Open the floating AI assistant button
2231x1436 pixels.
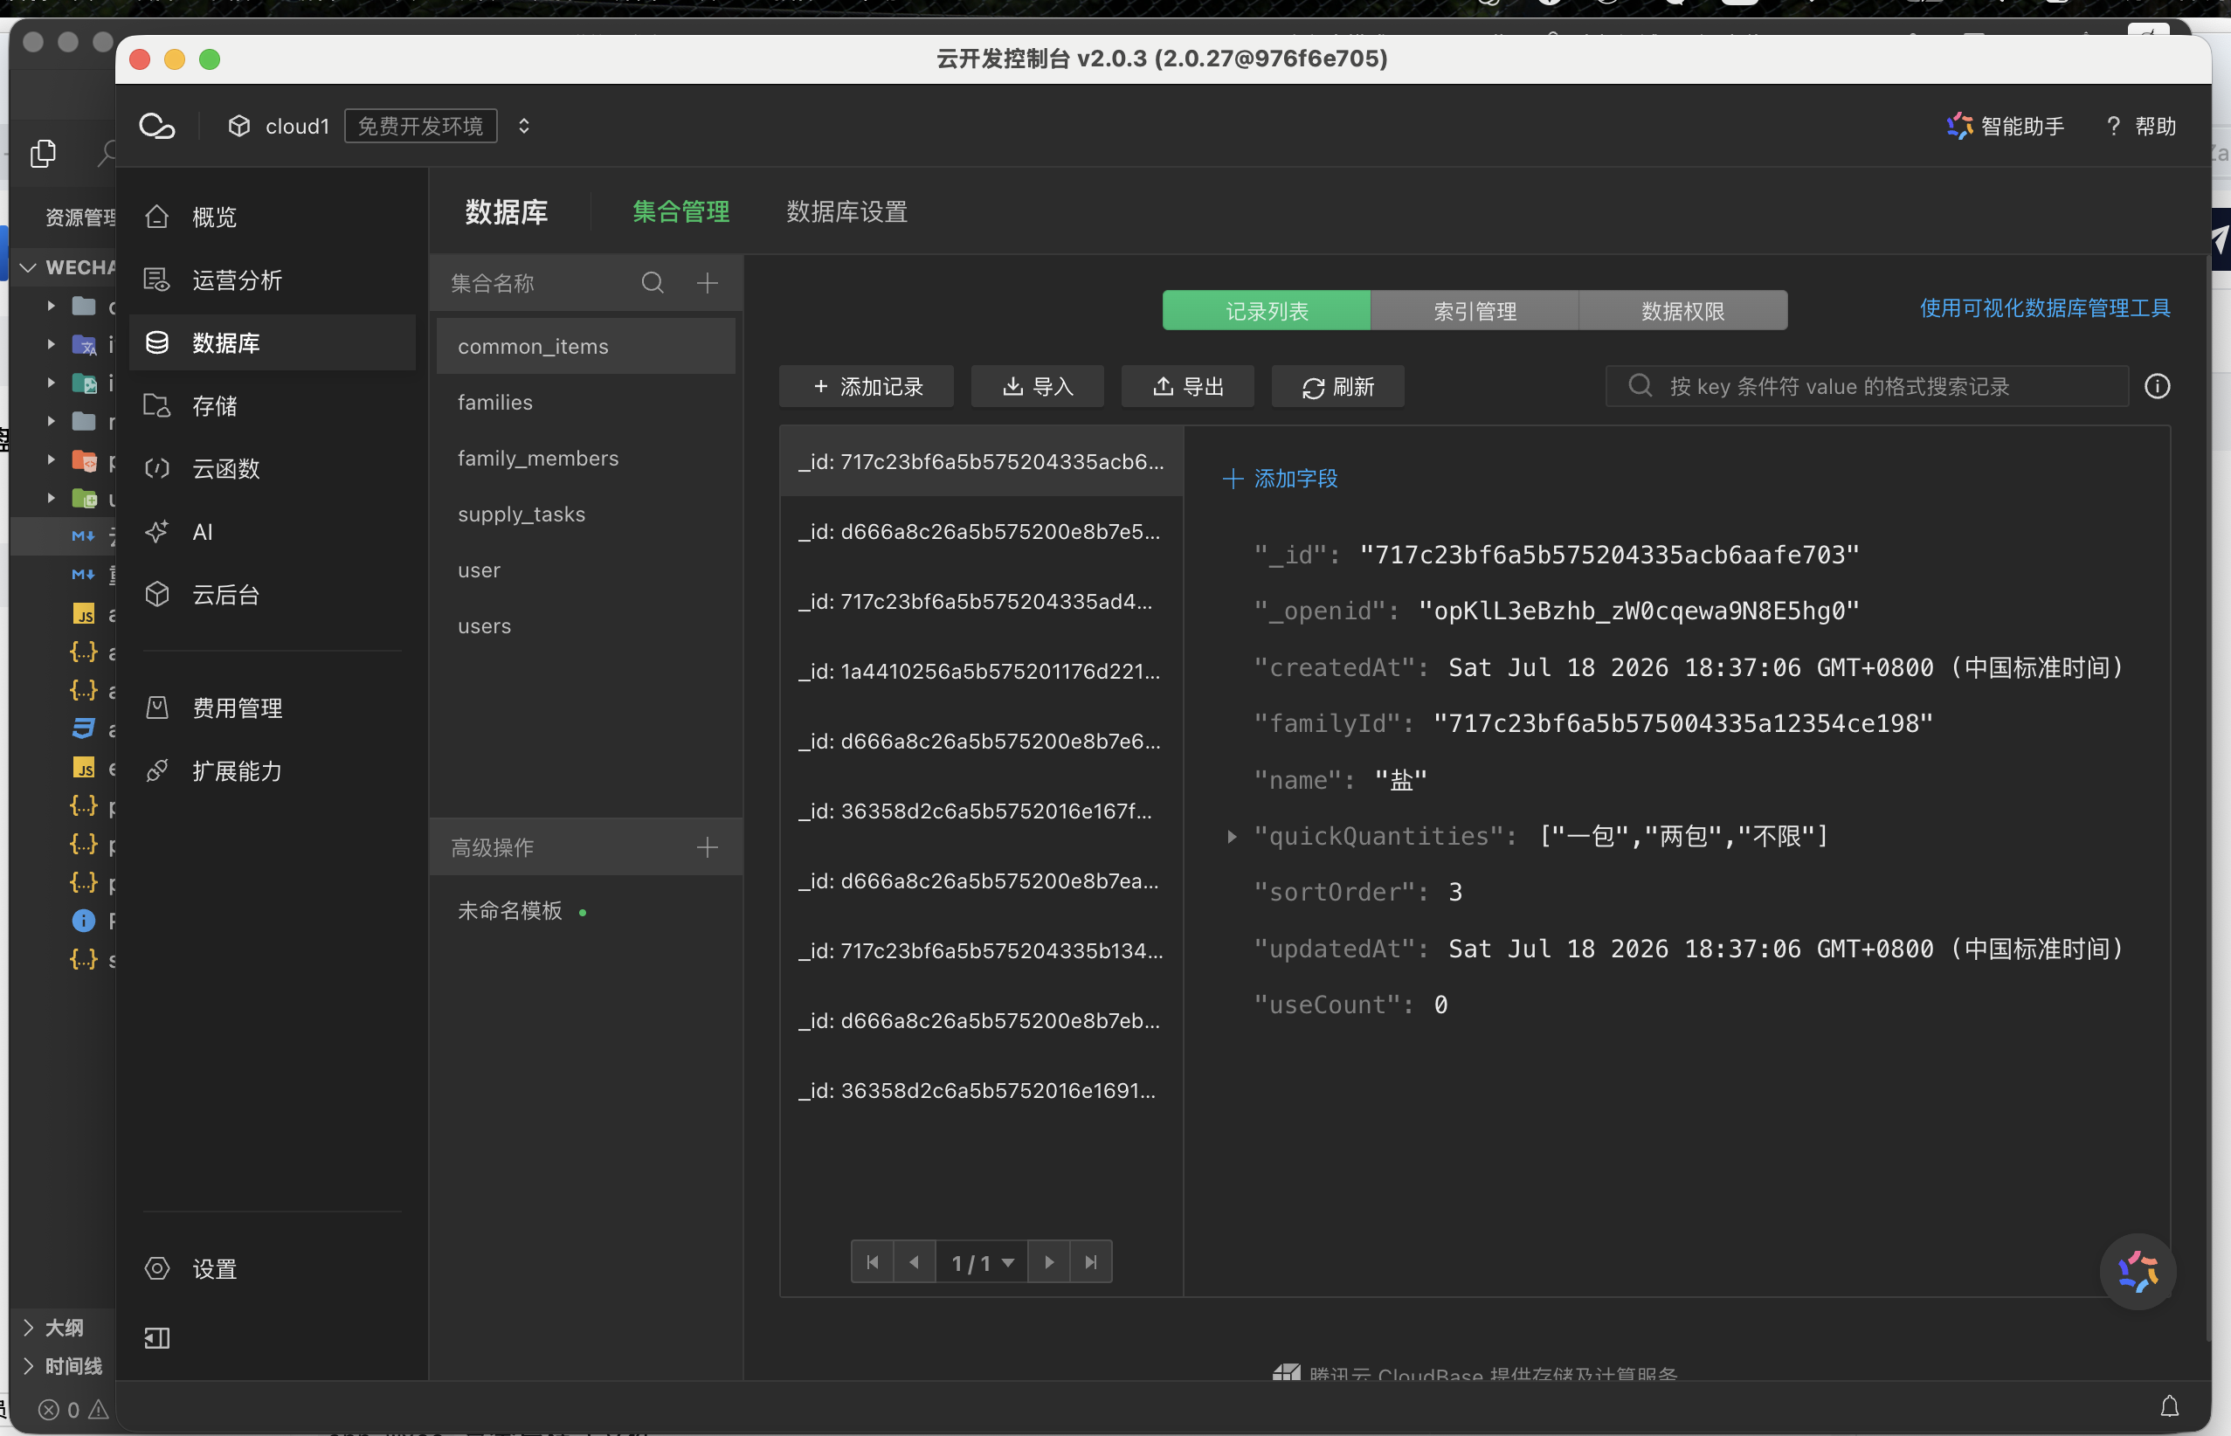2138,1272
